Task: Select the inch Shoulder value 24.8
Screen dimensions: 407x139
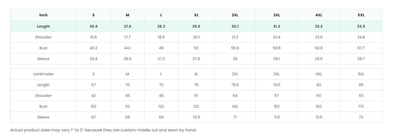Action: pos(361,37)
